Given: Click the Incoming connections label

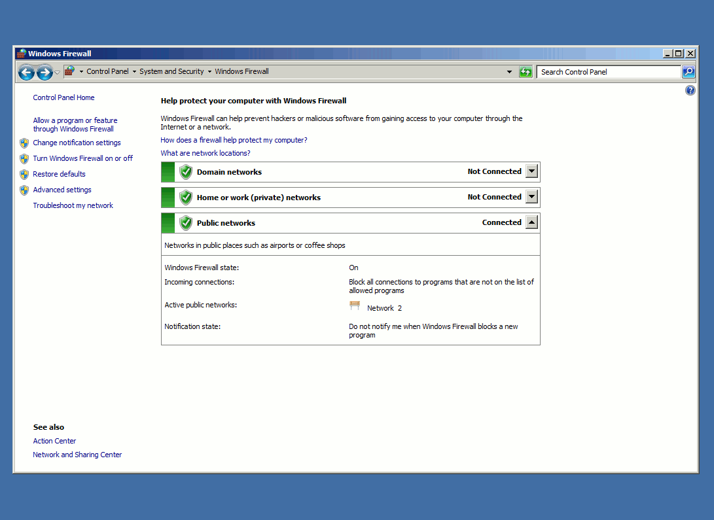Looking at the screenshot, I should 200,282.
